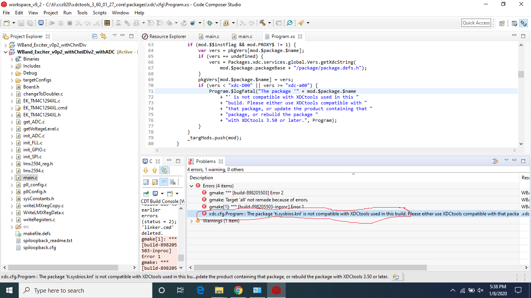Screen dimensions: 531x298
Task: Click the Debug bug icon in toolbar
Action: [x=210, y=23]
